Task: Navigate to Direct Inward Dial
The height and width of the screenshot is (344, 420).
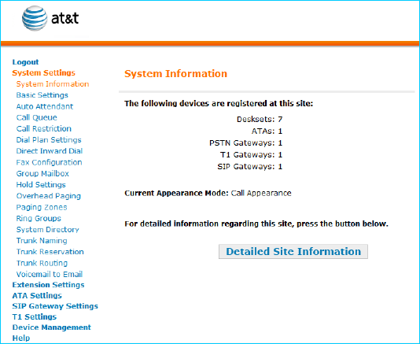Action: [50, 151]
